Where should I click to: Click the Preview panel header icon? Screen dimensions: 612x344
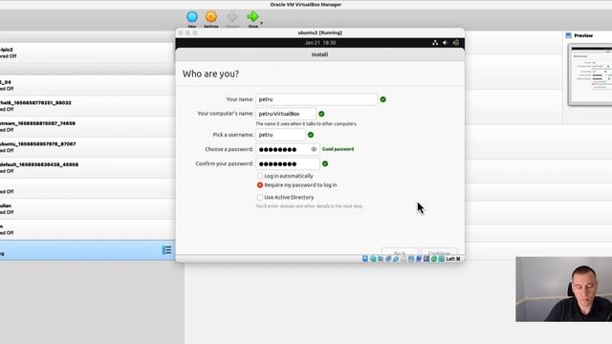click(x=568, y=35)
